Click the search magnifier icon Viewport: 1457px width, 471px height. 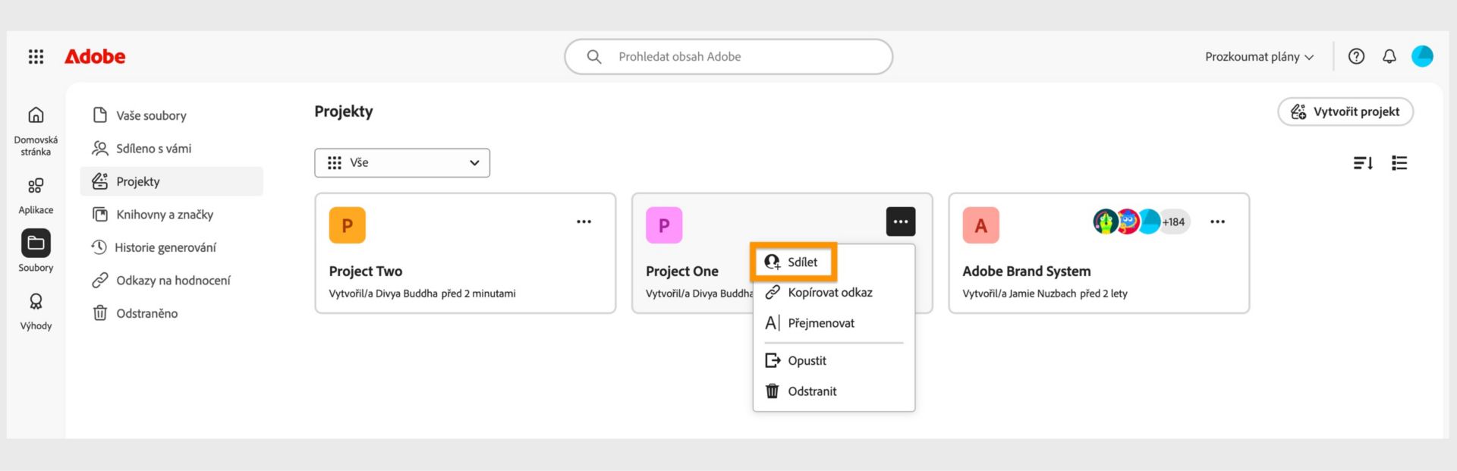(x=594, y=57)
